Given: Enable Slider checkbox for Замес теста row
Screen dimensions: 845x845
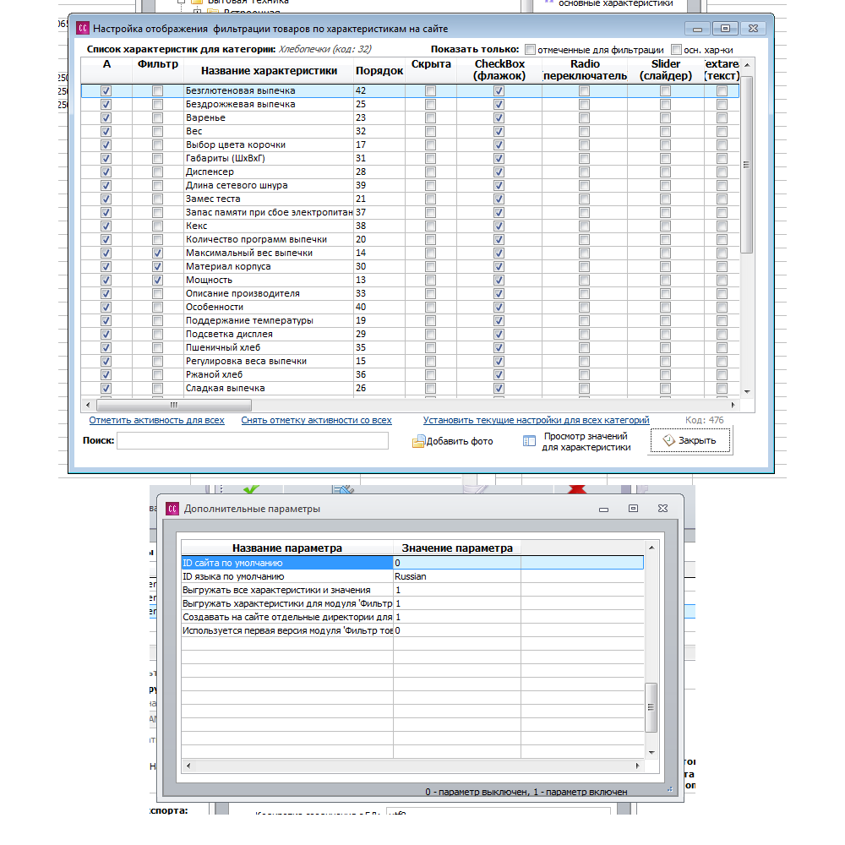Looking at the screenshot, I should 666,199.
